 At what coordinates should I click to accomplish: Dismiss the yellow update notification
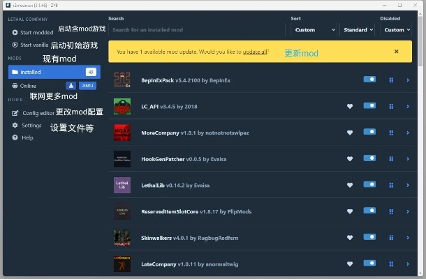click(x=397, y=52)
